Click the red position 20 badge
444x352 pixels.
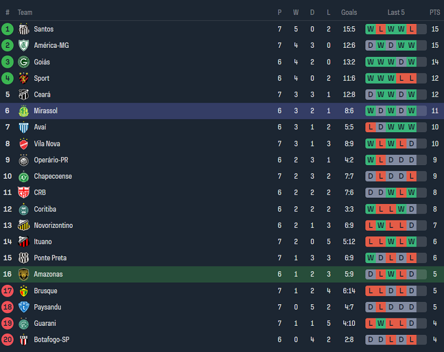pyautogui.click(x=7, y=339)
